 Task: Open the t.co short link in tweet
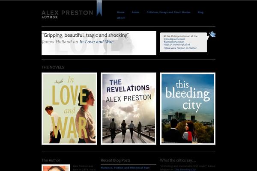(176, 44)
